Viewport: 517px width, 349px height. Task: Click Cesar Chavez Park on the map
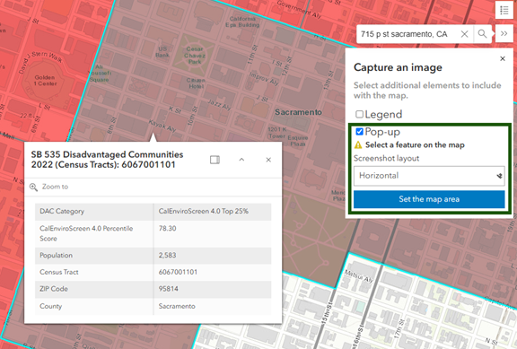195,55
